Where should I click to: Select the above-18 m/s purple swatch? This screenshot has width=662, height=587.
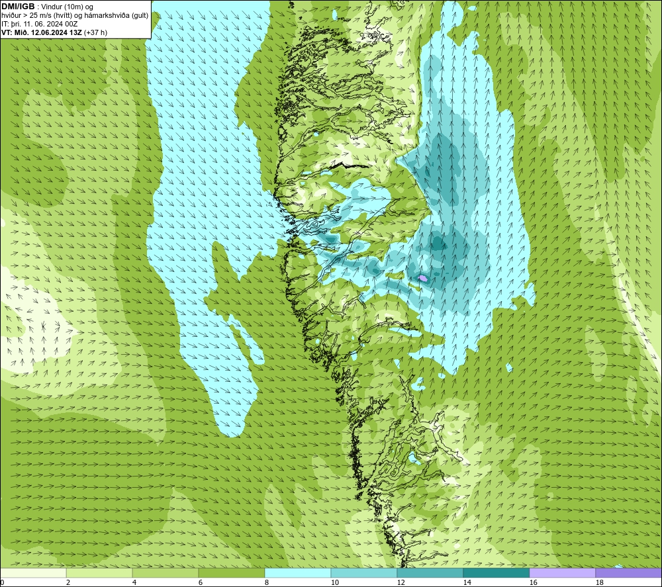tap(629, 572)
